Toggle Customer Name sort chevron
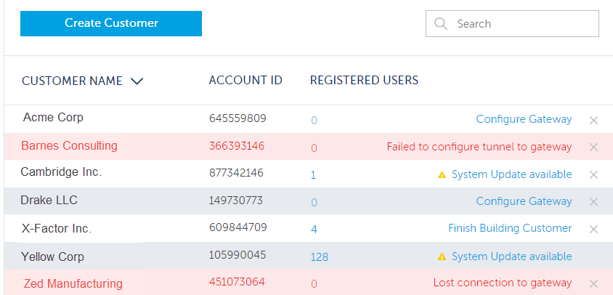 pyautogui.click(x=137, y=81)
